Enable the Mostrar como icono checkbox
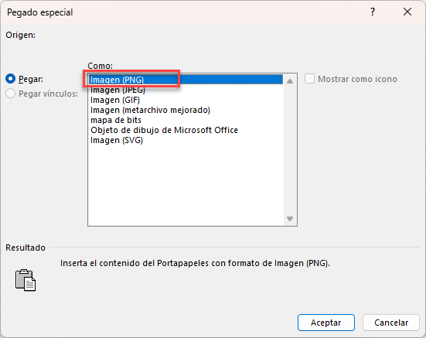This screenshot has width=426, height=338. [309, 79]
